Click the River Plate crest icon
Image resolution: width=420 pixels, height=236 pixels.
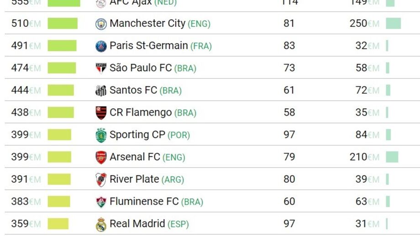click(101, 180)
